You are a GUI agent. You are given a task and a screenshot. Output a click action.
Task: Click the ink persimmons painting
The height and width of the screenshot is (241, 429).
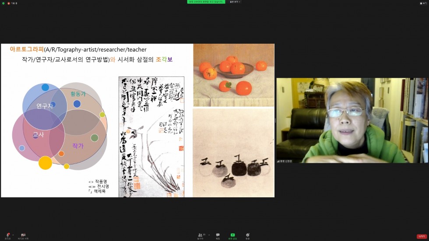point(234,153)
